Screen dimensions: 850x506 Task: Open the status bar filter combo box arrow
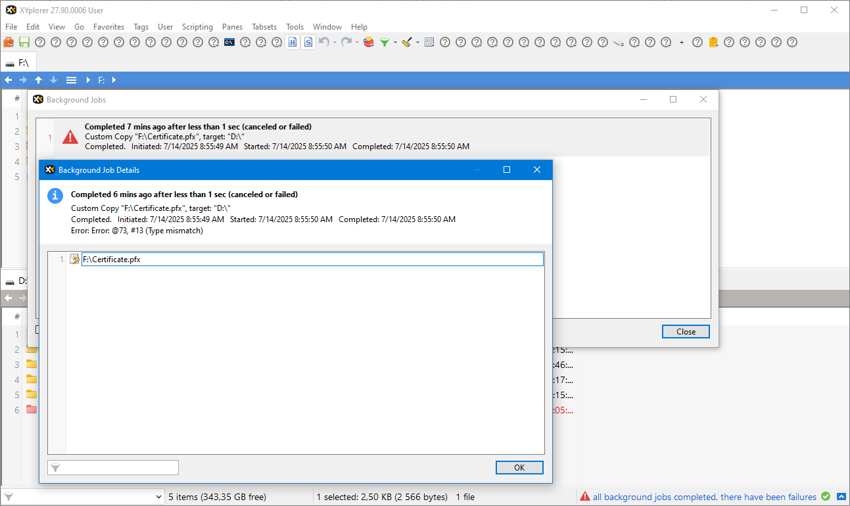tap(158, 497)
